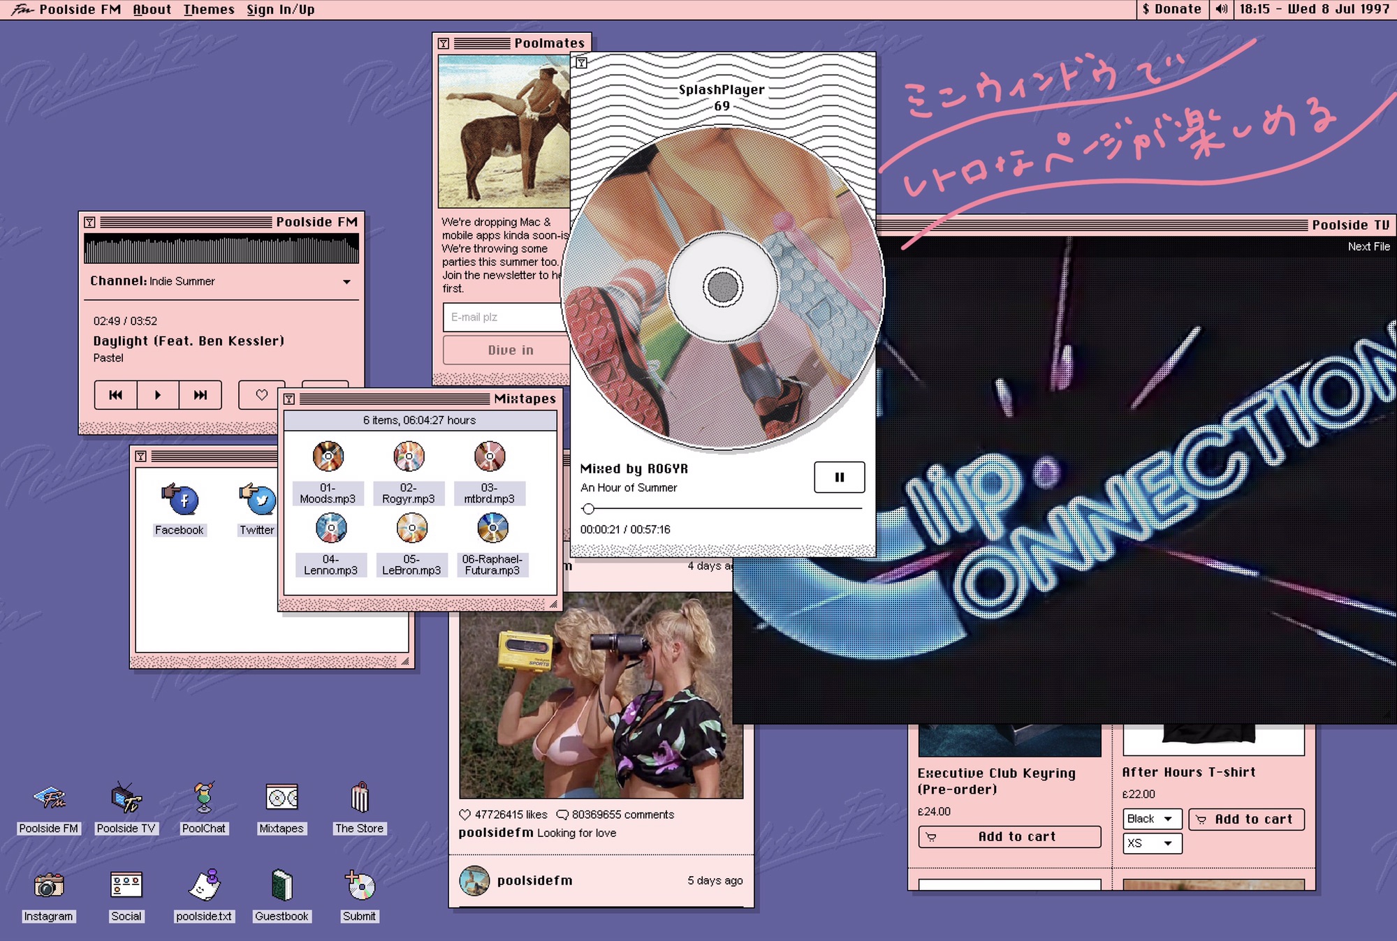Select the 06-Raphael-Futura.mp3 mixtape disc
The height and width of the screenshot is (941, 1397).
pyautogui.click(x=492, y=528)
